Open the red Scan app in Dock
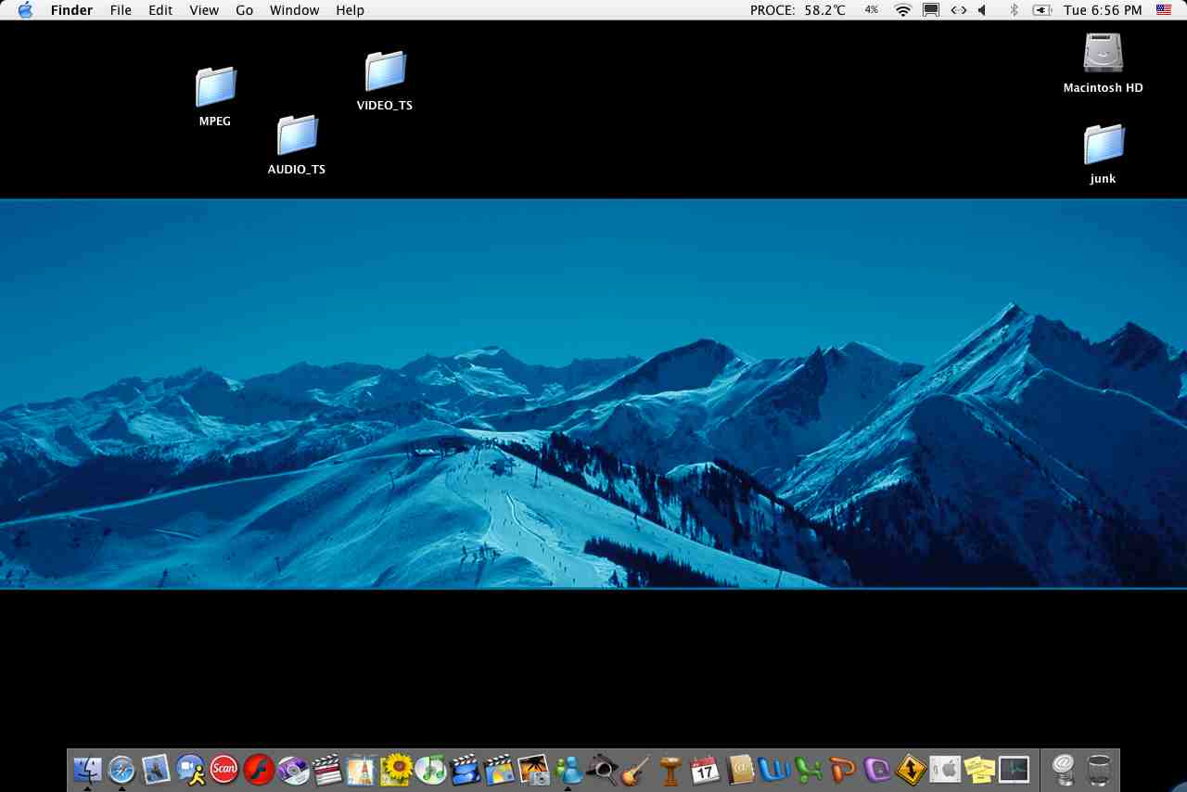The image size is (1187, 792). [x=224, y=769]
